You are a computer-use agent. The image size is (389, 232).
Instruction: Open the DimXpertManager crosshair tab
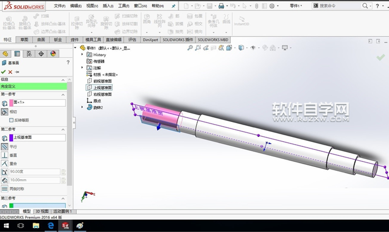coord(41,53)
